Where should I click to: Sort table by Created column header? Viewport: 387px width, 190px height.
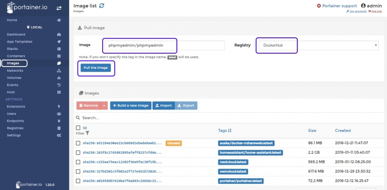coord(342,130)
